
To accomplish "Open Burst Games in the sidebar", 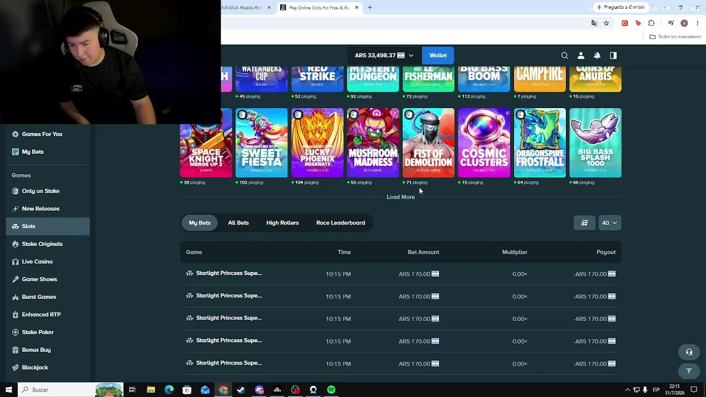I will 48,297.
